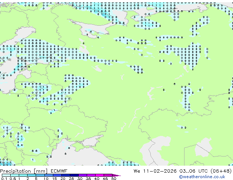233x180 pixels.
Task: Click the 40–45 mm magenta legend segment
Action: point(100,175)
